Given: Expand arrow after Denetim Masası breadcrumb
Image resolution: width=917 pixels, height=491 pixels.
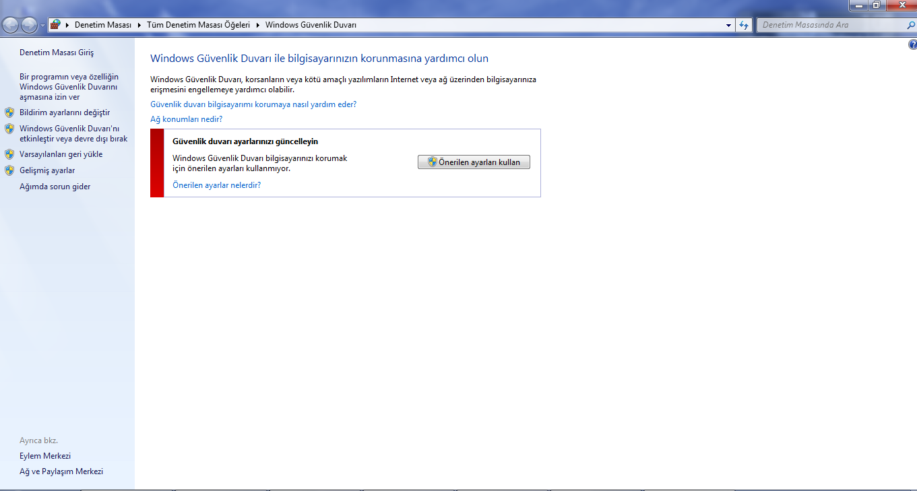Looking at the screenshot, I should pos(139,25).
